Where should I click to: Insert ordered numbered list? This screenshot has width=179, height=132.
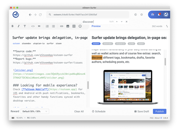[x=47, y=26]
